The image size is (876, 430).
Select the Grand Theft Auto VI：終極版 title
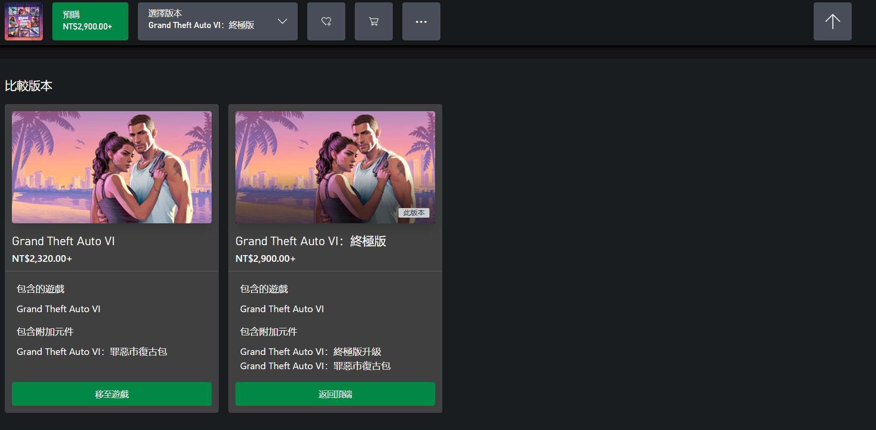point(311,241)
